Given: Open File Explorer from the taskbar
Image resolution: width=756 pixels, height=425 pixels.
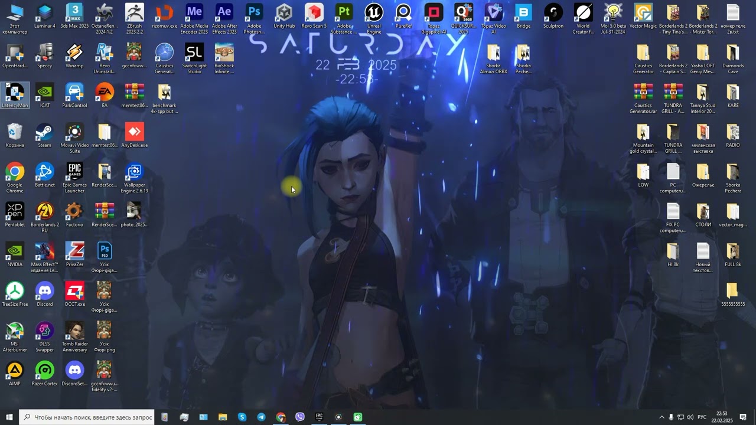Looking at the screenshot, I should coord(223,417).
